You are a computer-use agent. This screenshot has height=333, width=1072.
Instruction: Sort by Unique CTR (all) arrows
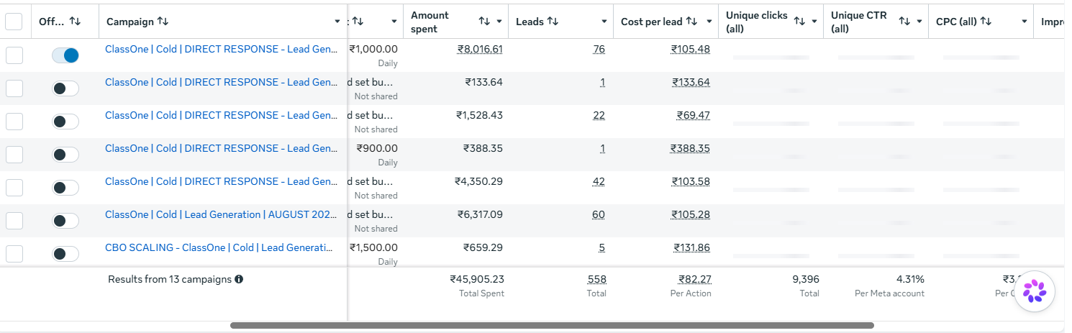pyautogui.click(x=904, y=22)
